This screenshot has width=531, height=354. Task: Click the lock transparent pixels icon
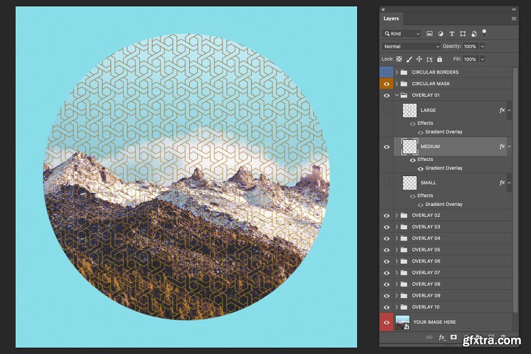click(x=399, y=59)
